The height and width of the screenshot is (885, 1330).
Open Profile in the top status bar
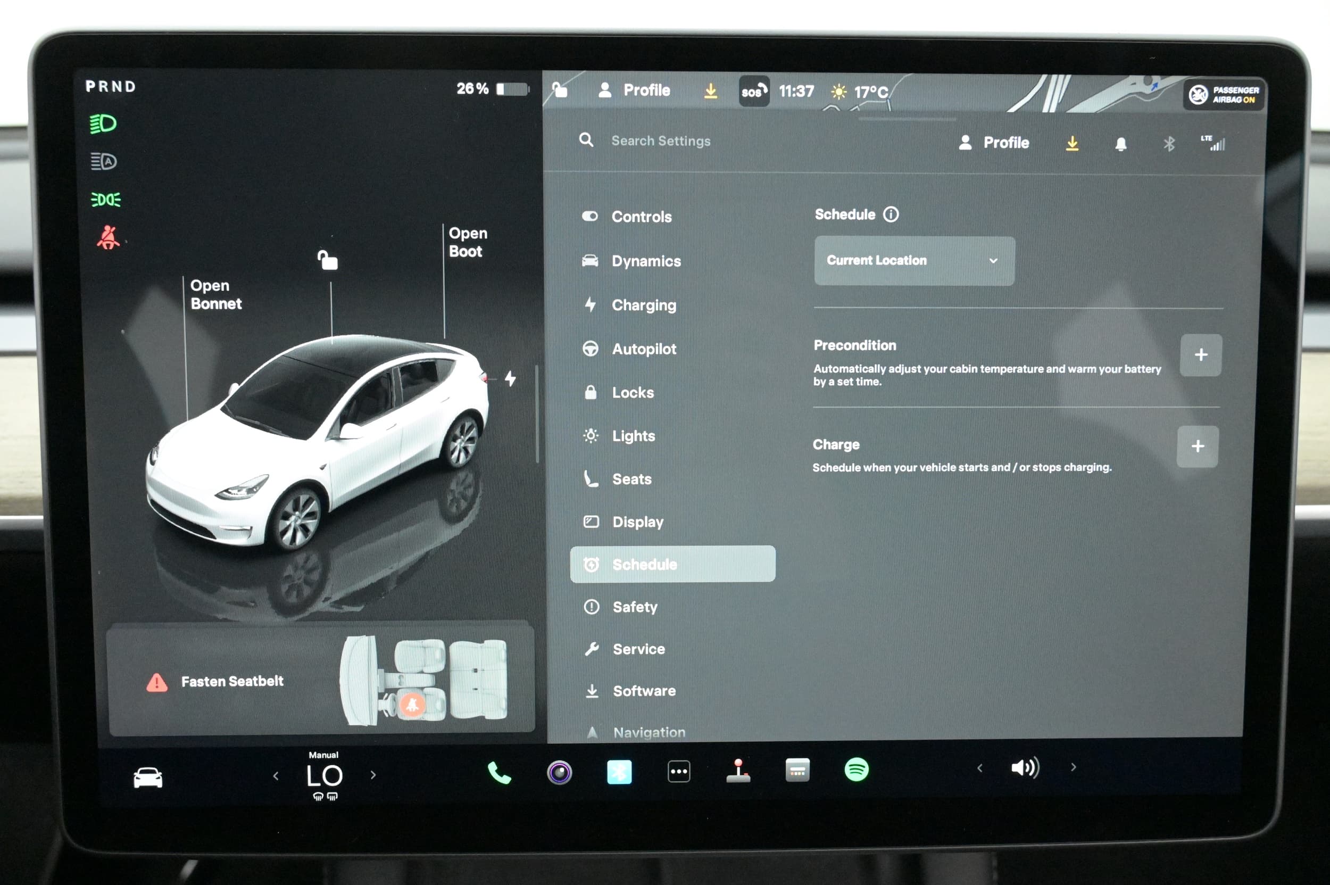click(x=634, y=90)
